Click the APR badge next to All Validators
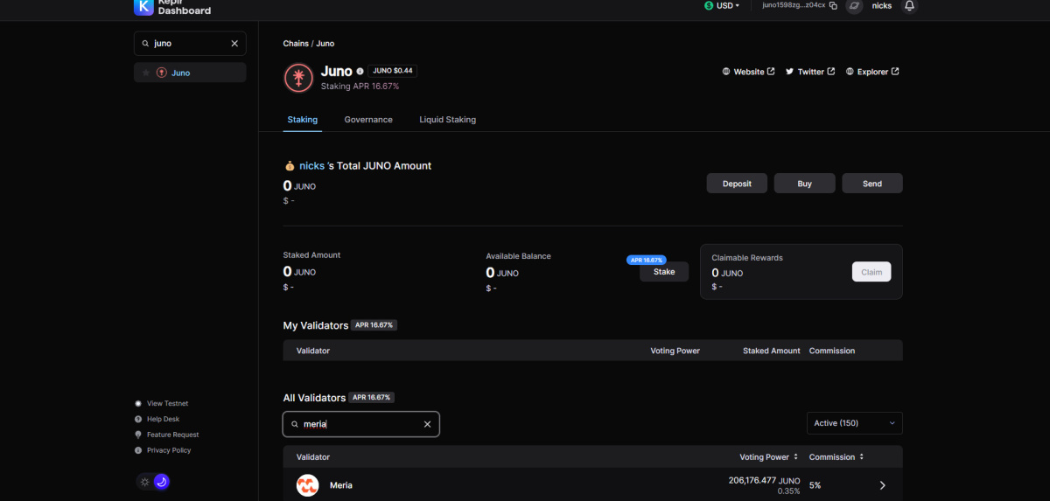 click(x=372, y=397)
